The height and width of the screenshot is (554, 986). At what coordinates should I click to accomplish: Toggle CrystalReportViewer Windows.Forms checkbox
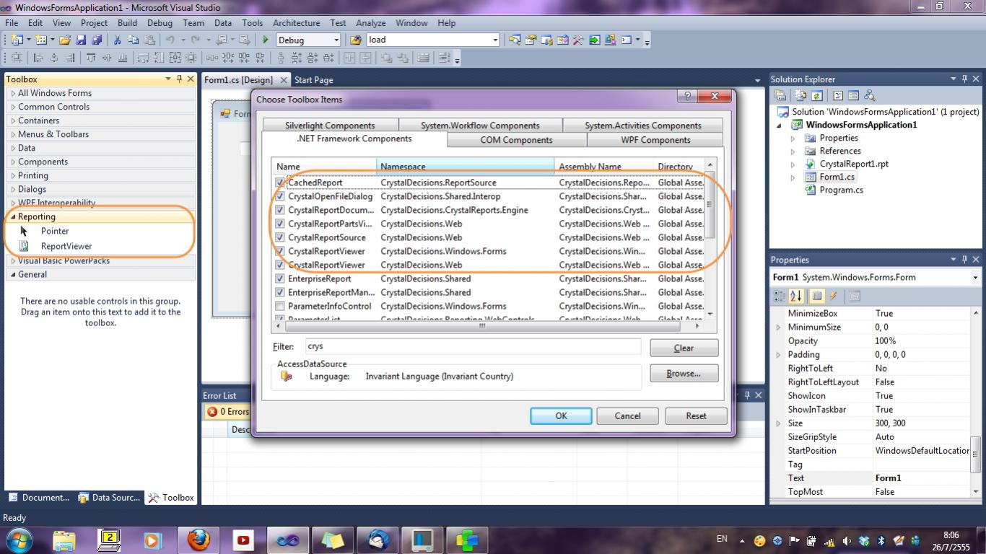click(280, 251)
